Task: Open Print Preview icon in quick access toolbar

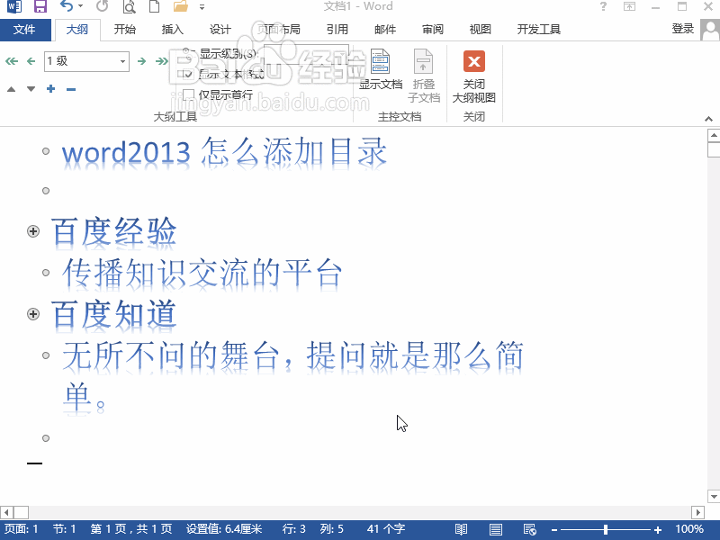Action: click(x=130, y=6)
